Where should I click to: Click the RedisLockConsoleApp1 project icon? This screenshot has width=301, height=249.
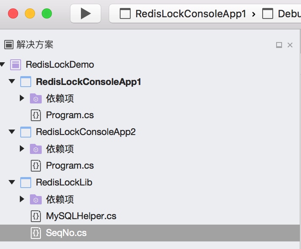(26, 82)
